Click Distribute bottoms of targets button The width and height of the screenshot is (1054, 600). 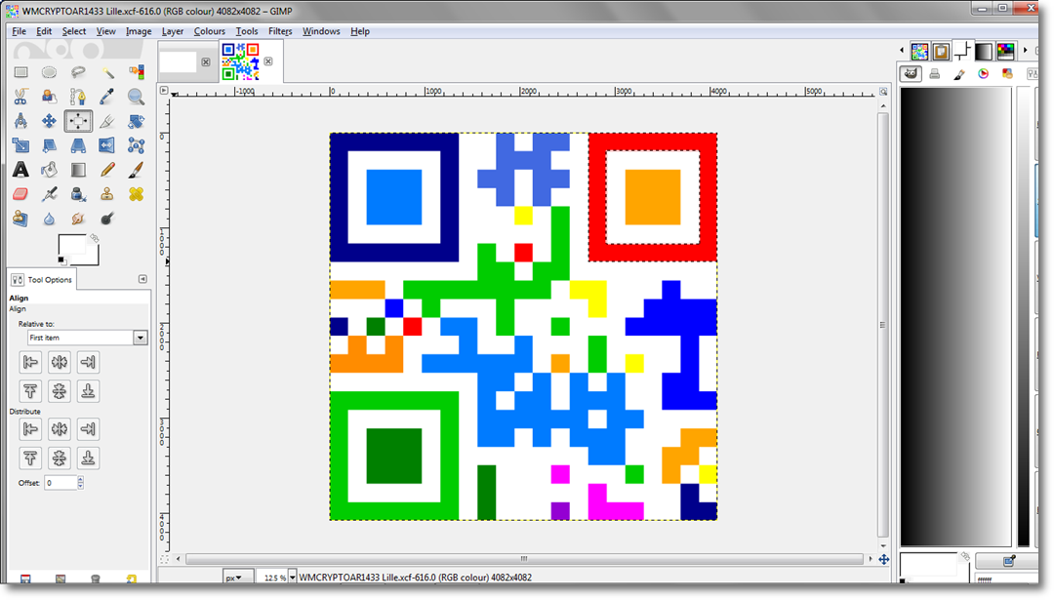pos(88,459)
